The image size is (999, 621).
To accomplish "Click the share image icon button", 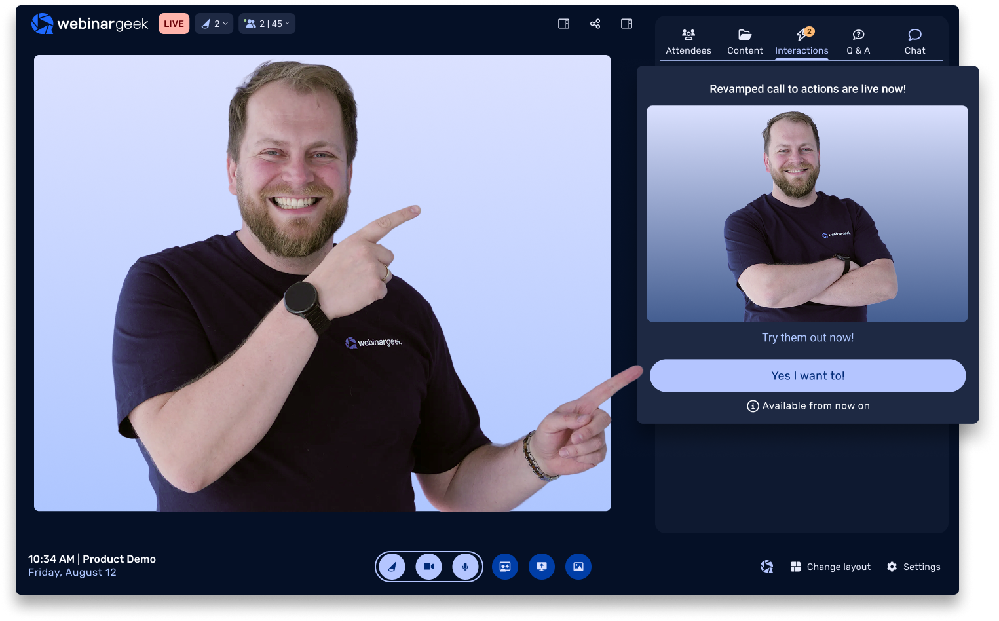I will coord(578,567).
